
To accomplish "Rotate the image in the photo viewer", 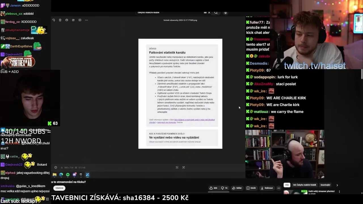I will (53, 20).
